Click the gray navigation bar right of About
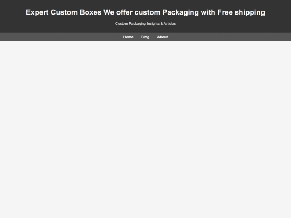This screenshot has width=291, height=218. click(x=230, y=37)
